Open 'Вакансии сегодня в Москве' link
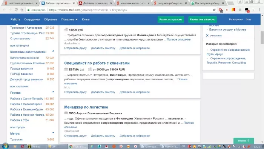 click(228, 29)
